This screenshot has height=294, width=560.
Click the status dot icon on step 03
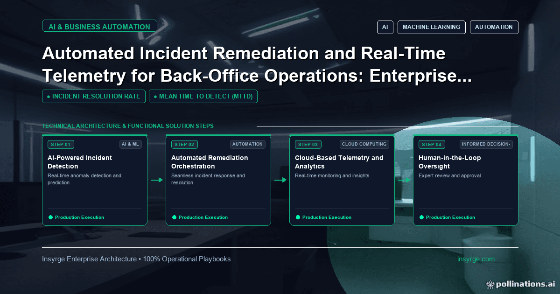pos(298,217)
